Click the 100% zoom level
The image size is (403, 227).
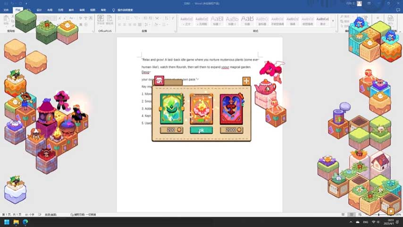(398, 214)
